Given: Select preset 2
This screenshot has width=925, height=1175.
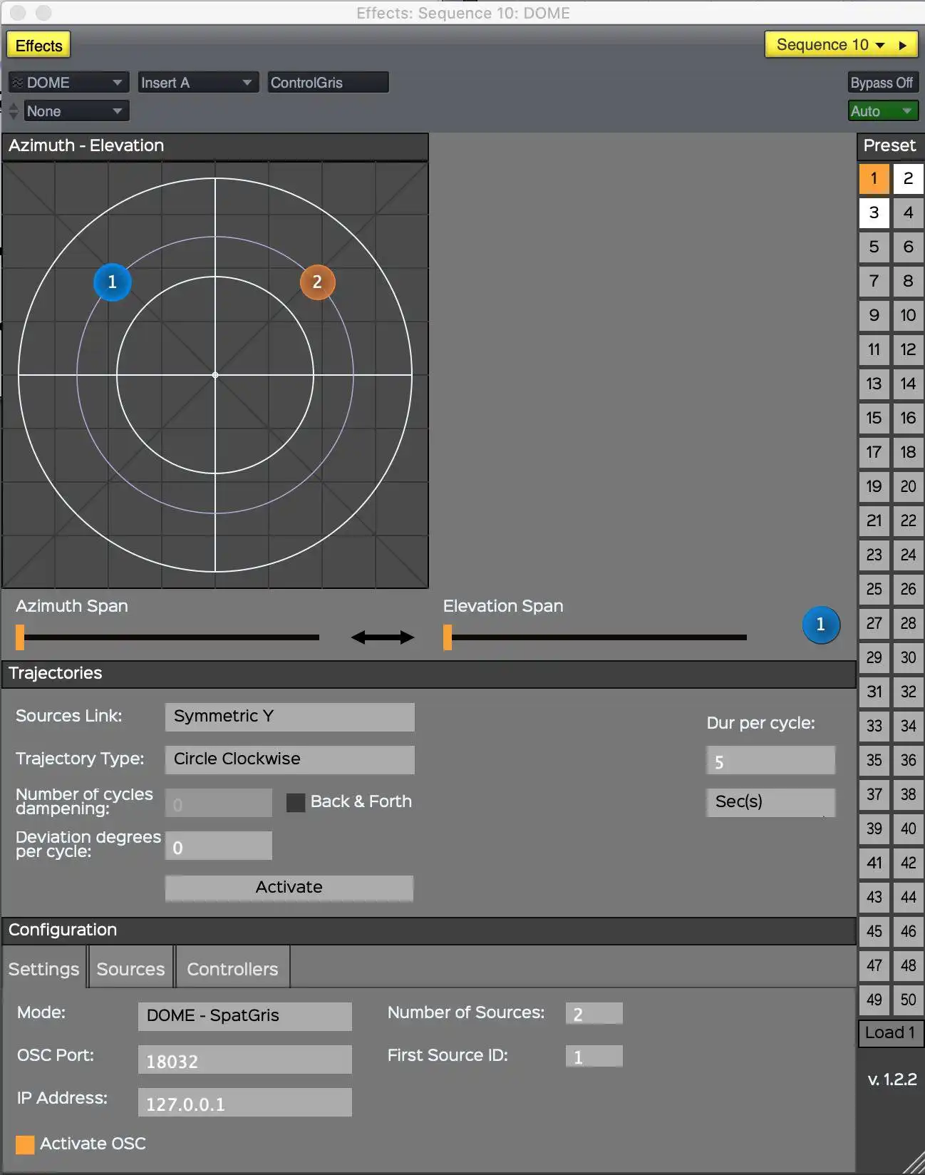Looking at the screenshot, I should [907, 178].
